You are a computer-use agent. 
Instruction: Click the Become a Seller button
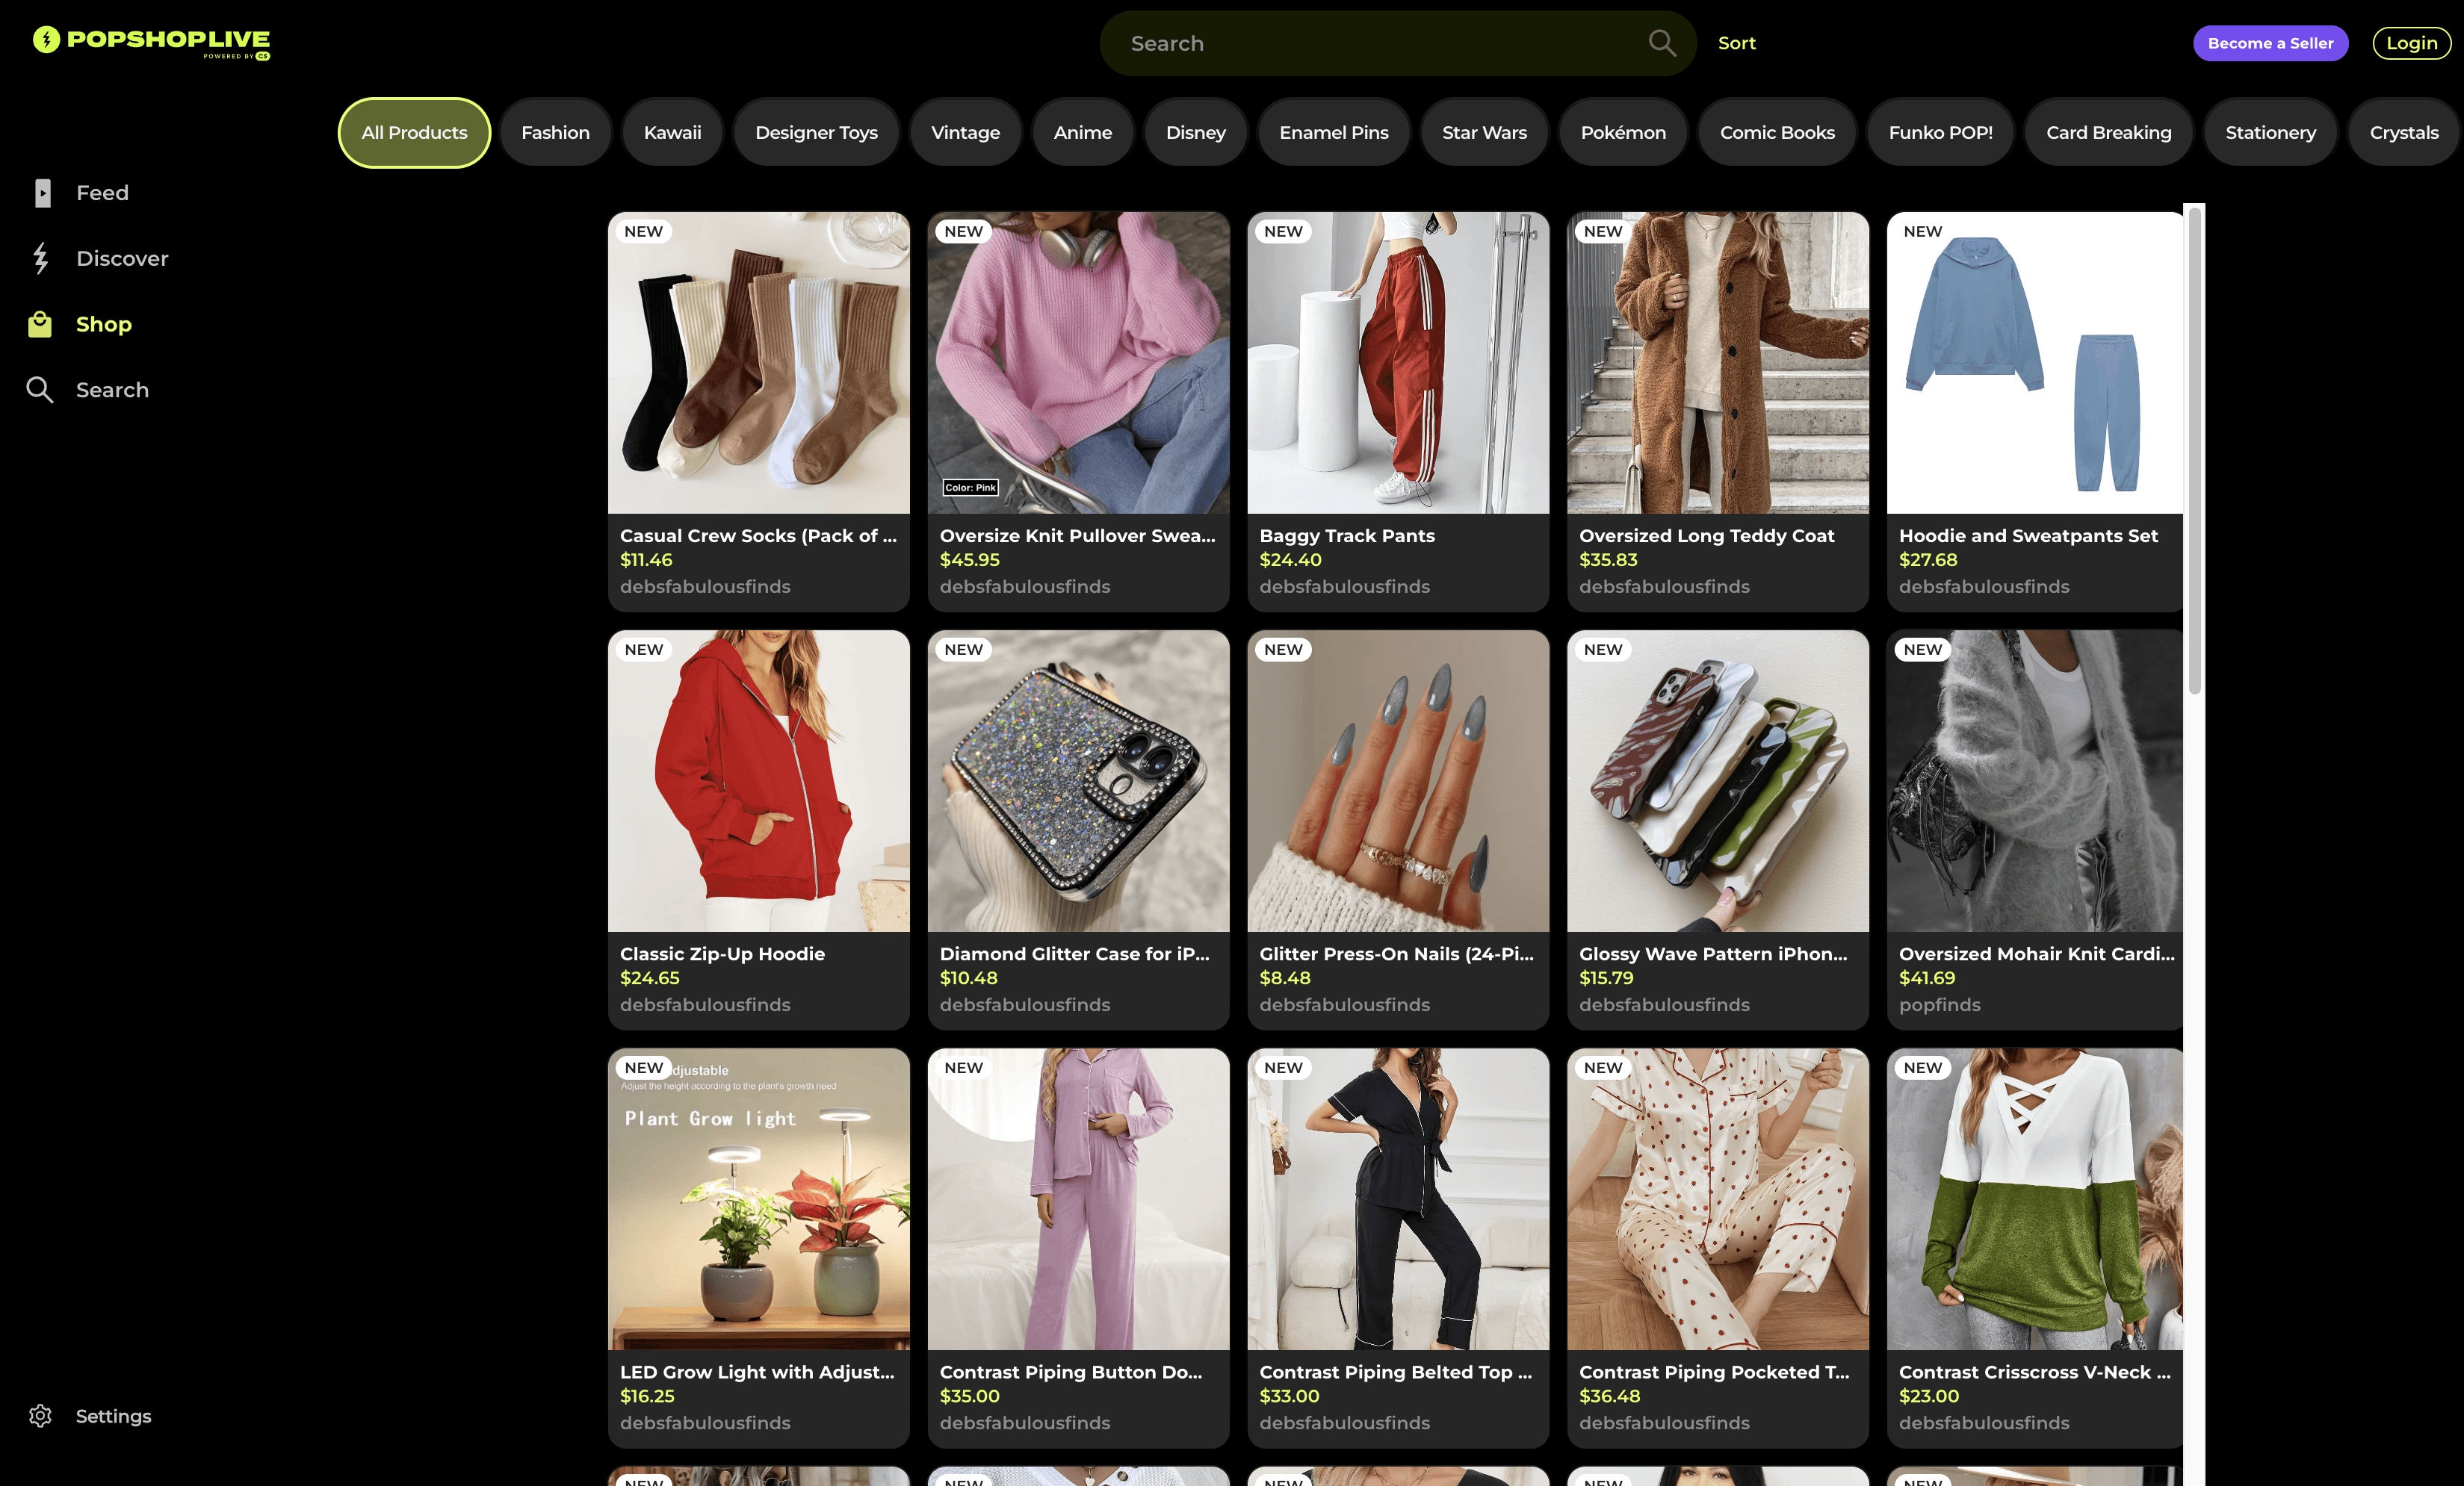click(x=2269, y=43)
